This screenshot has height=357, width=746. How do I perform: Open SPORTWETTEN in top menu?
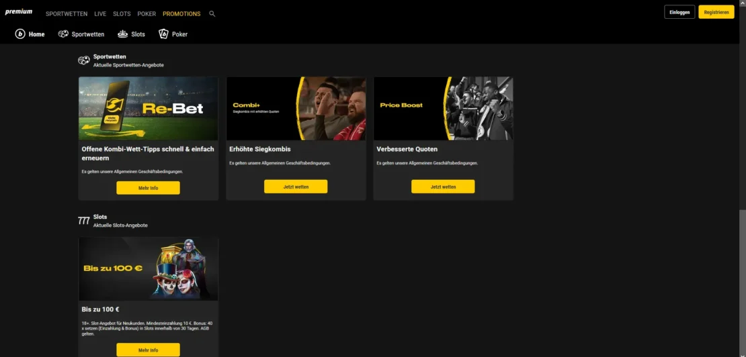[x=67, y=14]
